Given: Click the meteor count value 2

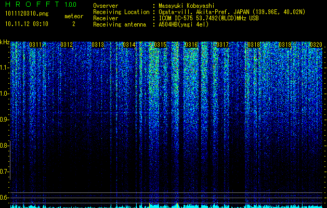Looking at the screenshot, I should click(74, 24).
